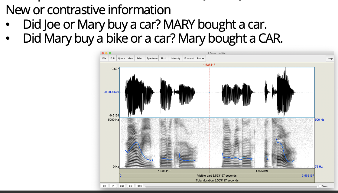The height and width of the screenshot is (193, 338).
Task: Click the 'all' zoom button
Action: tap(104, 186)
